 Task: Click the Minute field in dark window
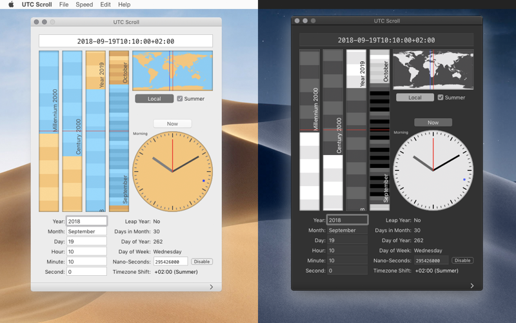(x=347, y=260)
